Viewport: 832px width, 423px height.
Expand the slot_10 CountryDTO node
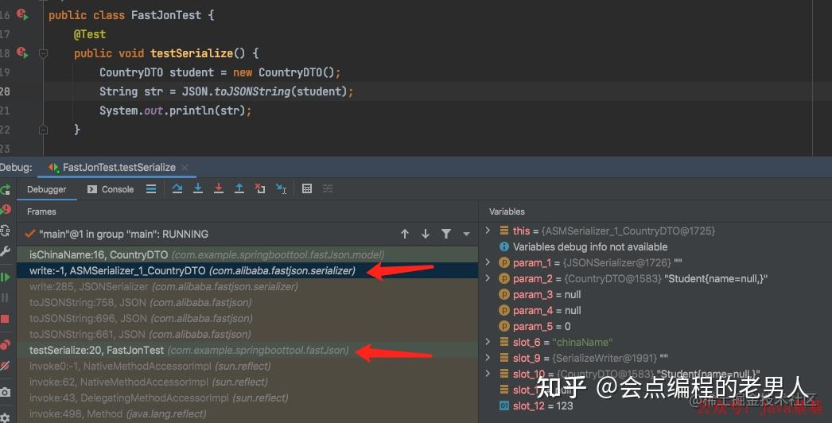488,374
